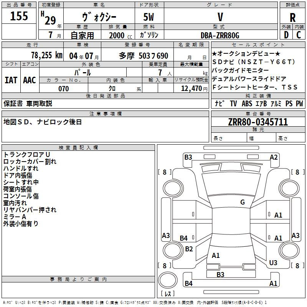Select the セールスポイント section header
Image resolution: width=307 pixels, height=307 pixels.
coord(258,45)
